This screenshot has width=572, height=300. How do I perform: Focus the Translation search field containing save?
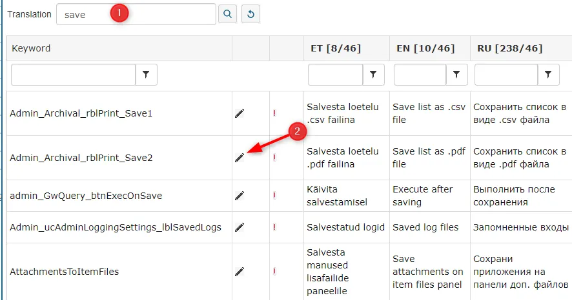pyautogui.click(x=136, y=15)
